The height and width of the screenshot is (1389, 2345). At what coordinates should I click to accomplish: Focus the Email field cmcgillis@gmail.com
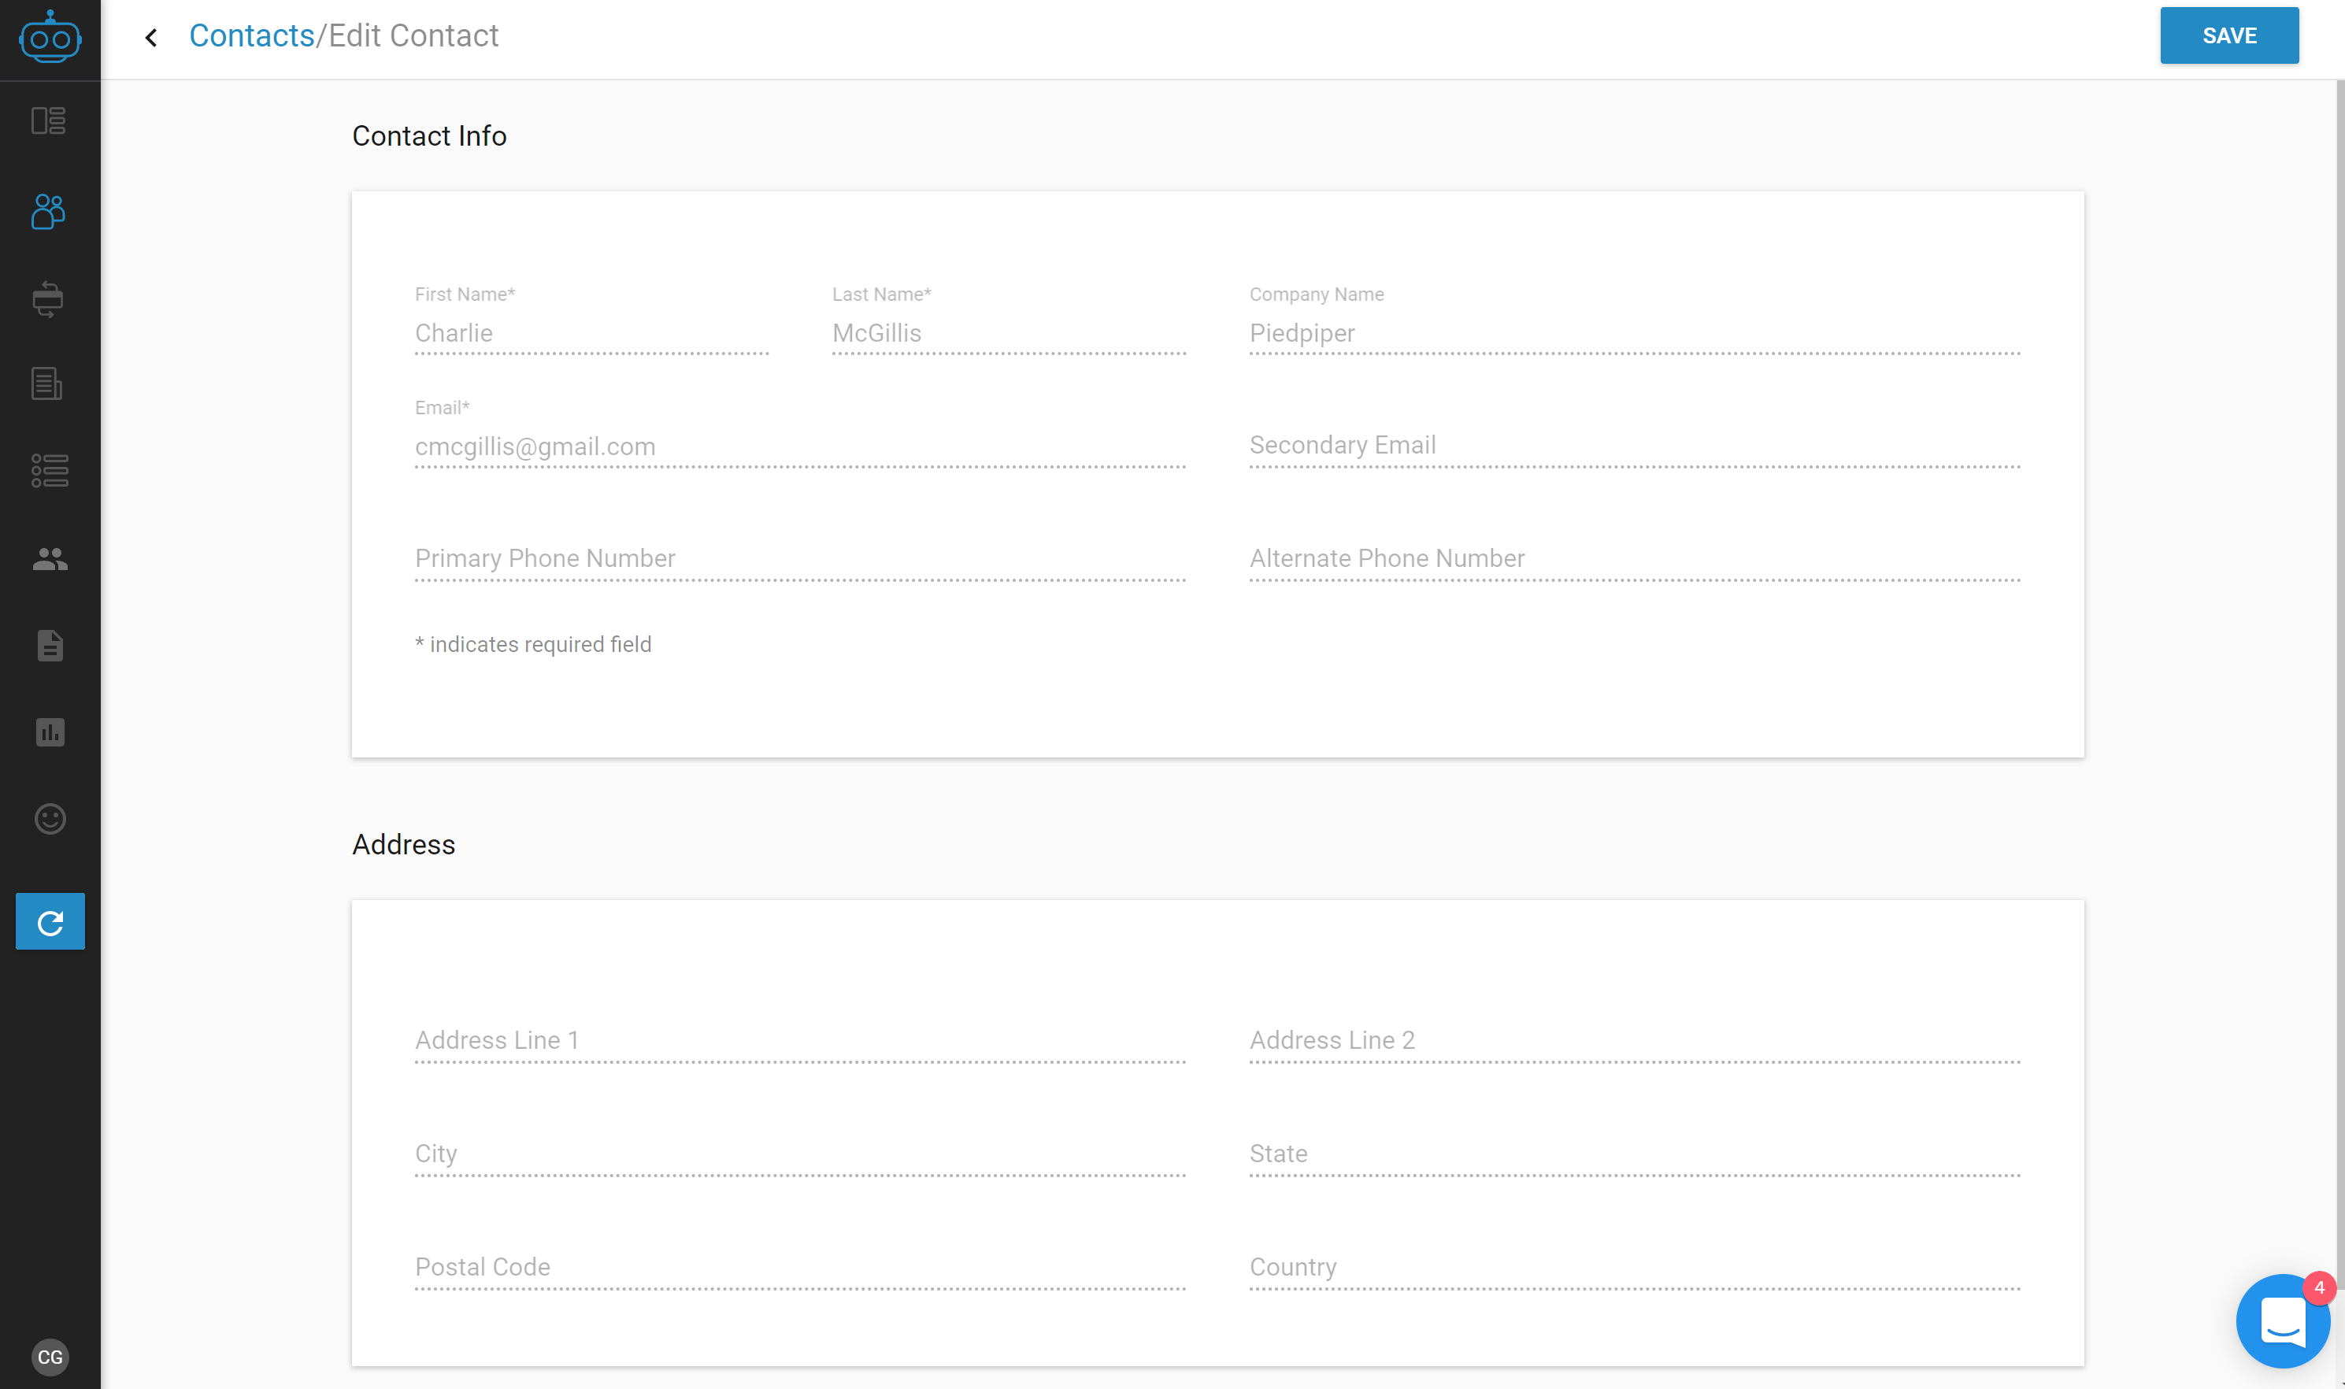(800, 446)
